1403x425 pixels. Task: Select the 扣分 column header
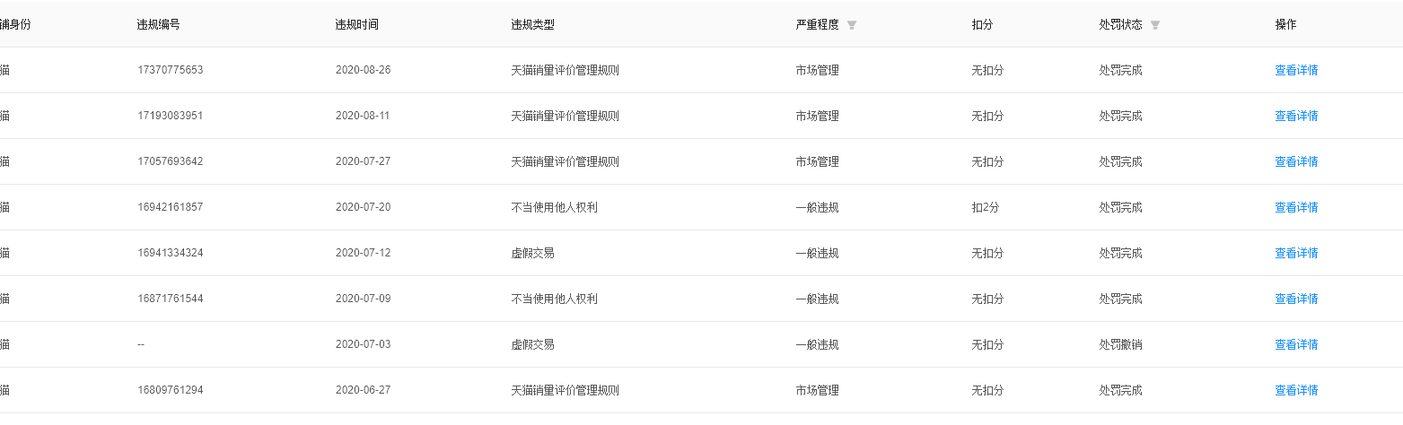(x=982, y=25)
